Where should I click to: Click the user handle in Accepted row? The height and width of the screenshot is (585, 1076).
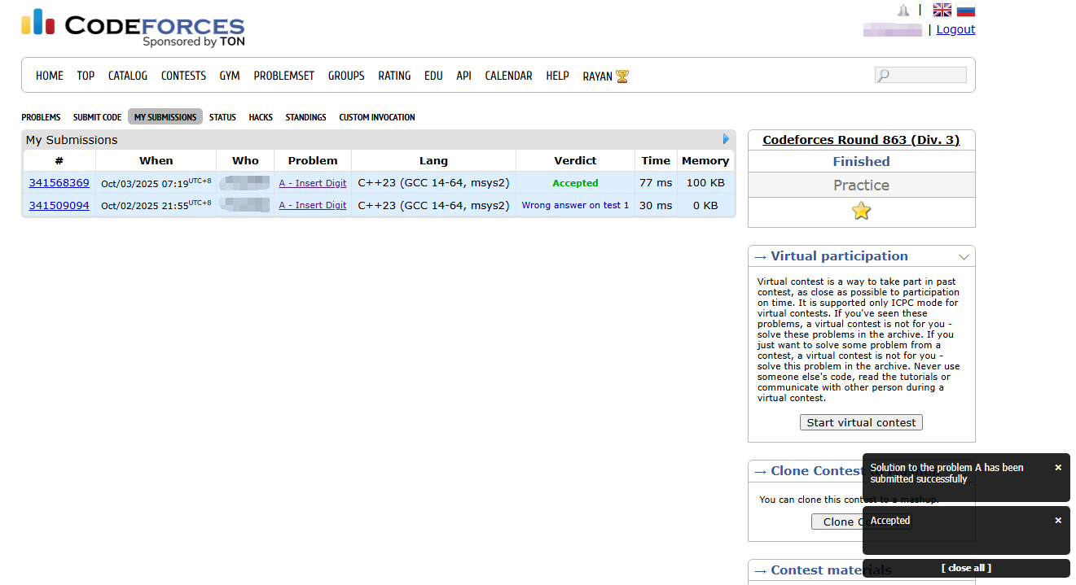[x=245, y=182]
